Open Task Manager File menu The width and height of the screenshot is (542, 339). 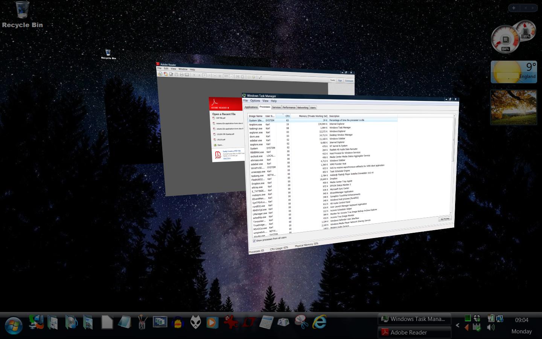click(245, 101)
